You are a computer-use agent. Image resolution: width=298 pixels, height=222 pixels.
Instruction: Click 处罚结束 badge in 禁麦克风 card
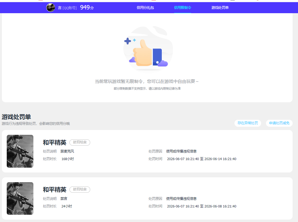[80, 142]
